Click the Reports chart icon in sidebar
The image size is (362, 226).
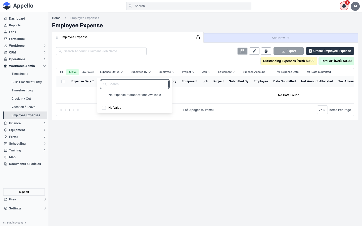[6, 25]
